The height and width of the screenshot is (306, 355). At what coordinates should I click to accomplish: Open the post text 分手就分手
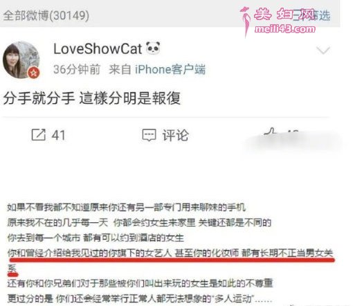pyautogui.click(x=39, y=98)
